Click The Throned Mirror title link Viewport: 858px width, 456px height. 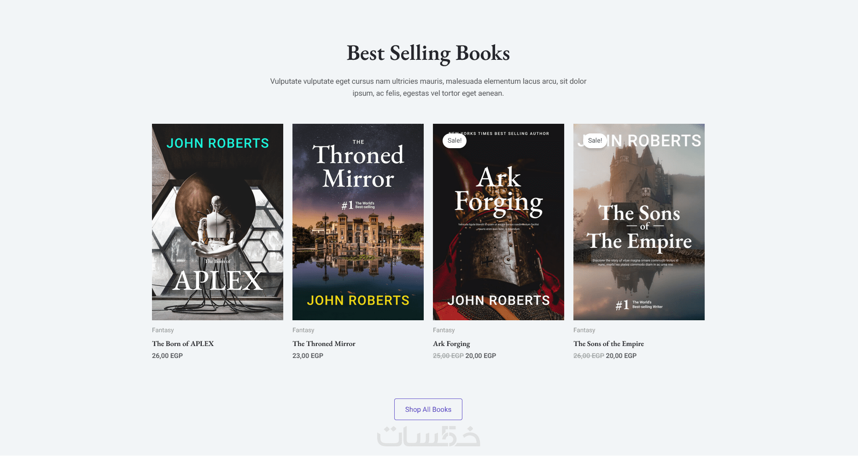click(x=324, y=344)
